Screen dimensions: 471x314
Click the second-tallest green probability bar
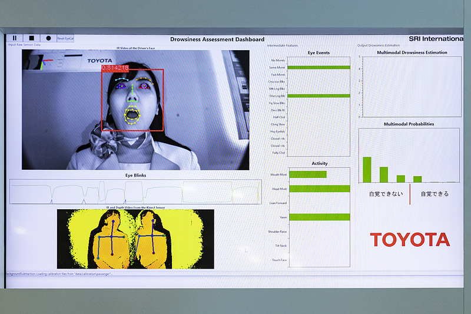point(384,175)
